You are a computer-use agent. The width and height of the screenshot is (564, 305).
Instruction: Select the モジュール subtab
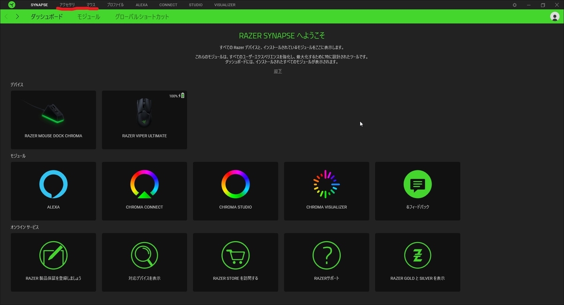[89, 16]
